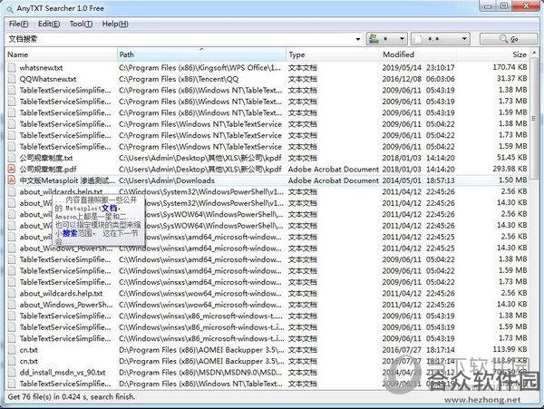Click the file icon for dd_install_msdn_vs_90.txt
The width and height of the screenshot is (544, 409).
[x=12, y=373]
